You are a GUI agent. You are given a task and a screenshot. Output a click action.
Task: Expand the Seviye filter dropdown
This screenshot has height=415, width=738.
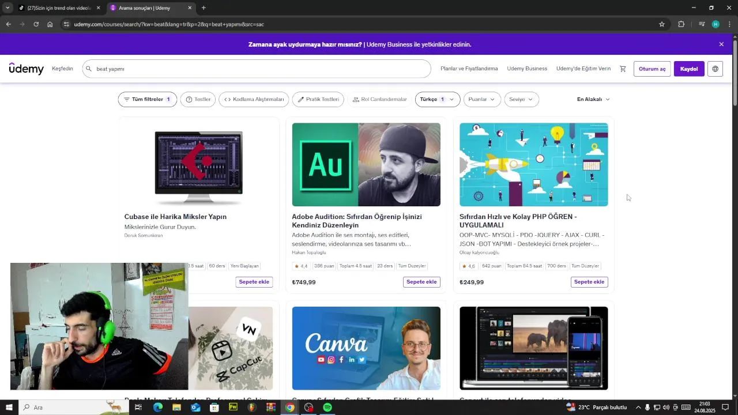(x=521, y=99)
